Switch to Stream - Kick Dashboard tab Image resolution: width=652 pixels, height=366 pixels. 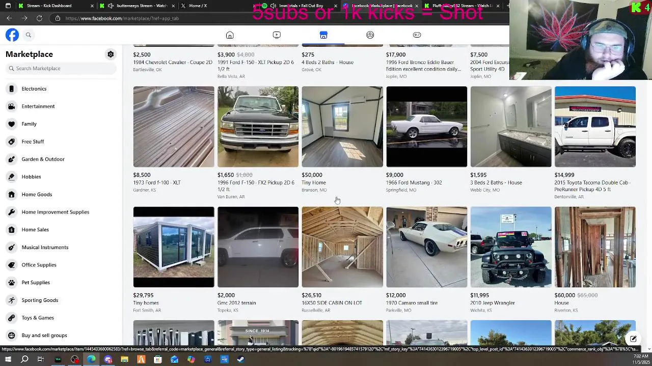56,6
